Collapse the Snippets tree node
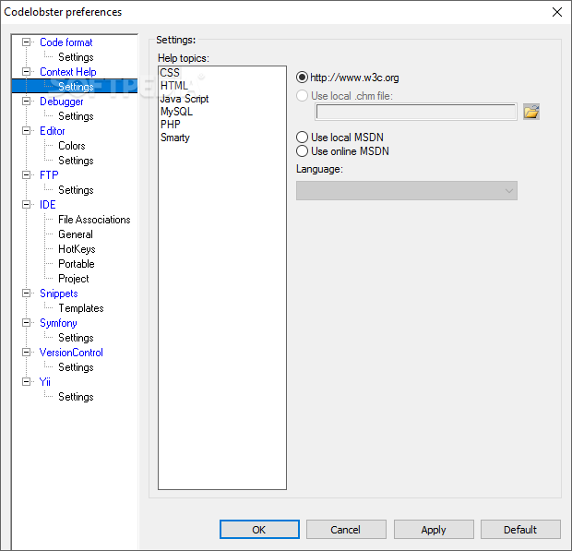Image resolution: width=572 pixels, height=551 pixels. (x=26, y=293)
